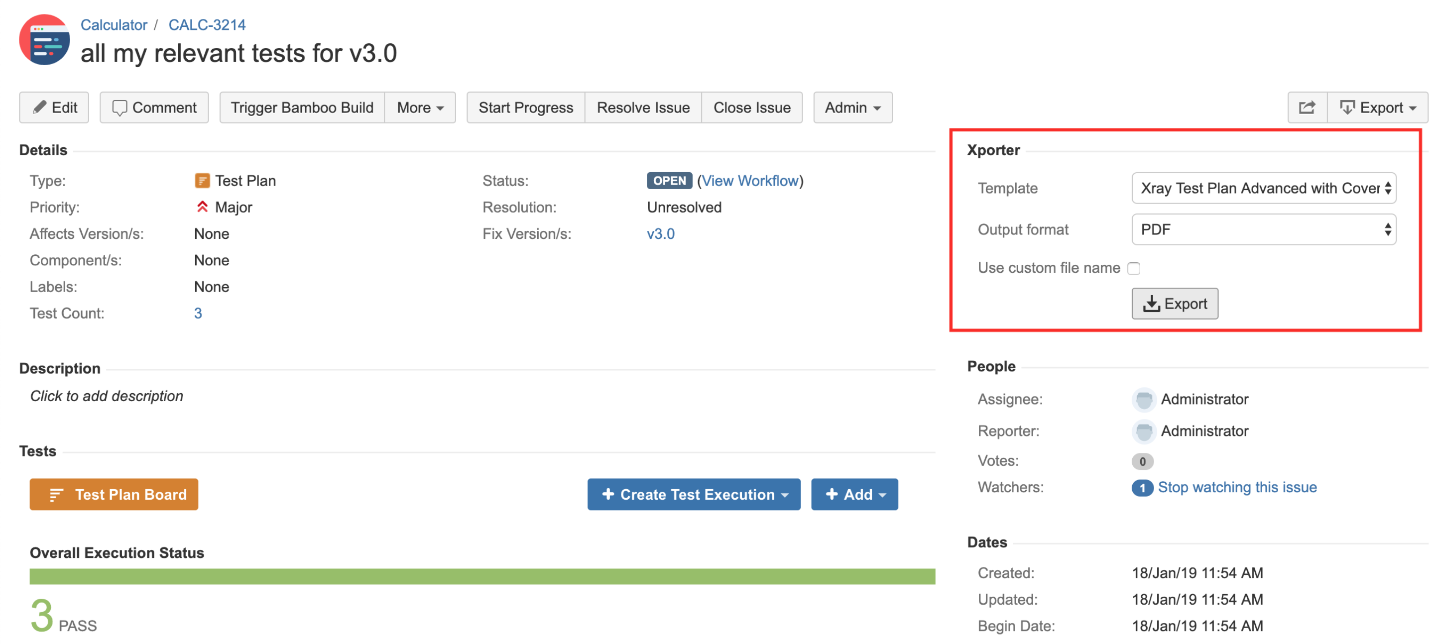Click the Xporter panel heading
1432x644 pixels.
click(993, 150)
